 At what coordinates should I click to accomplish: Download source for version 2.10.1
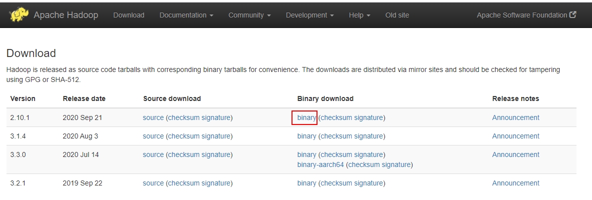pos(153,117)
